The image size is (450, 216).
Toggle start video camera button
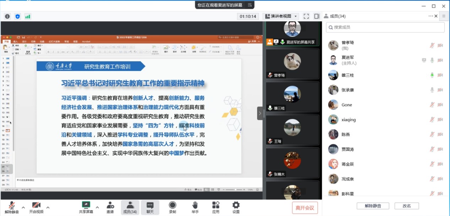[36, 207]
